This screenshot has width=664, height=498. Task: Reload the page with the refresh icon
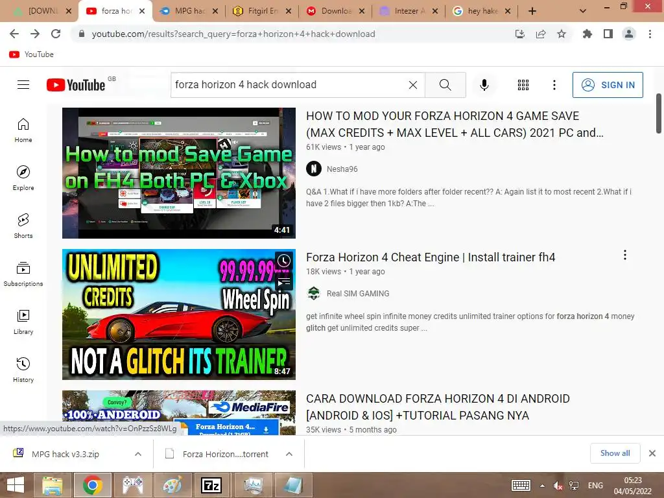(x=56, y=34)
